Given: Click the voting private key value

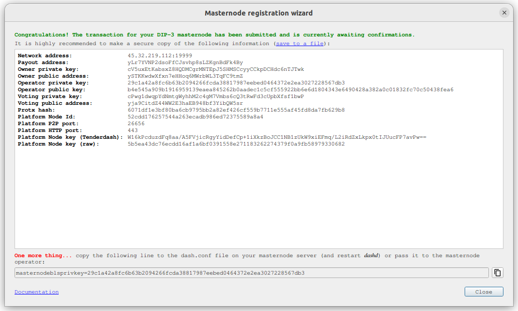Looking at the screenshot, I should (216, 97).
